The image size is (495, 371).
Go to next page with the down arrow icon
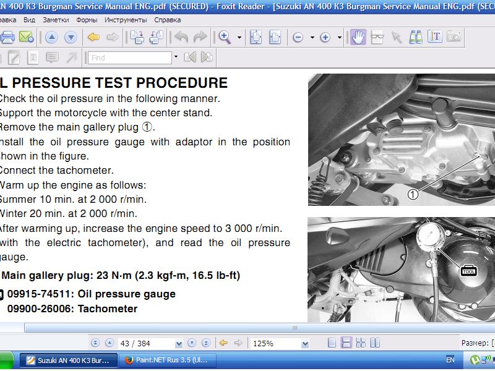[71, 38]
